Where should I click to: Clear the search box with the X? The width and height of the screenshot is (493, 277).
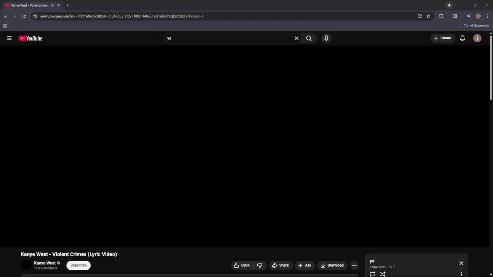coord(297,38)
